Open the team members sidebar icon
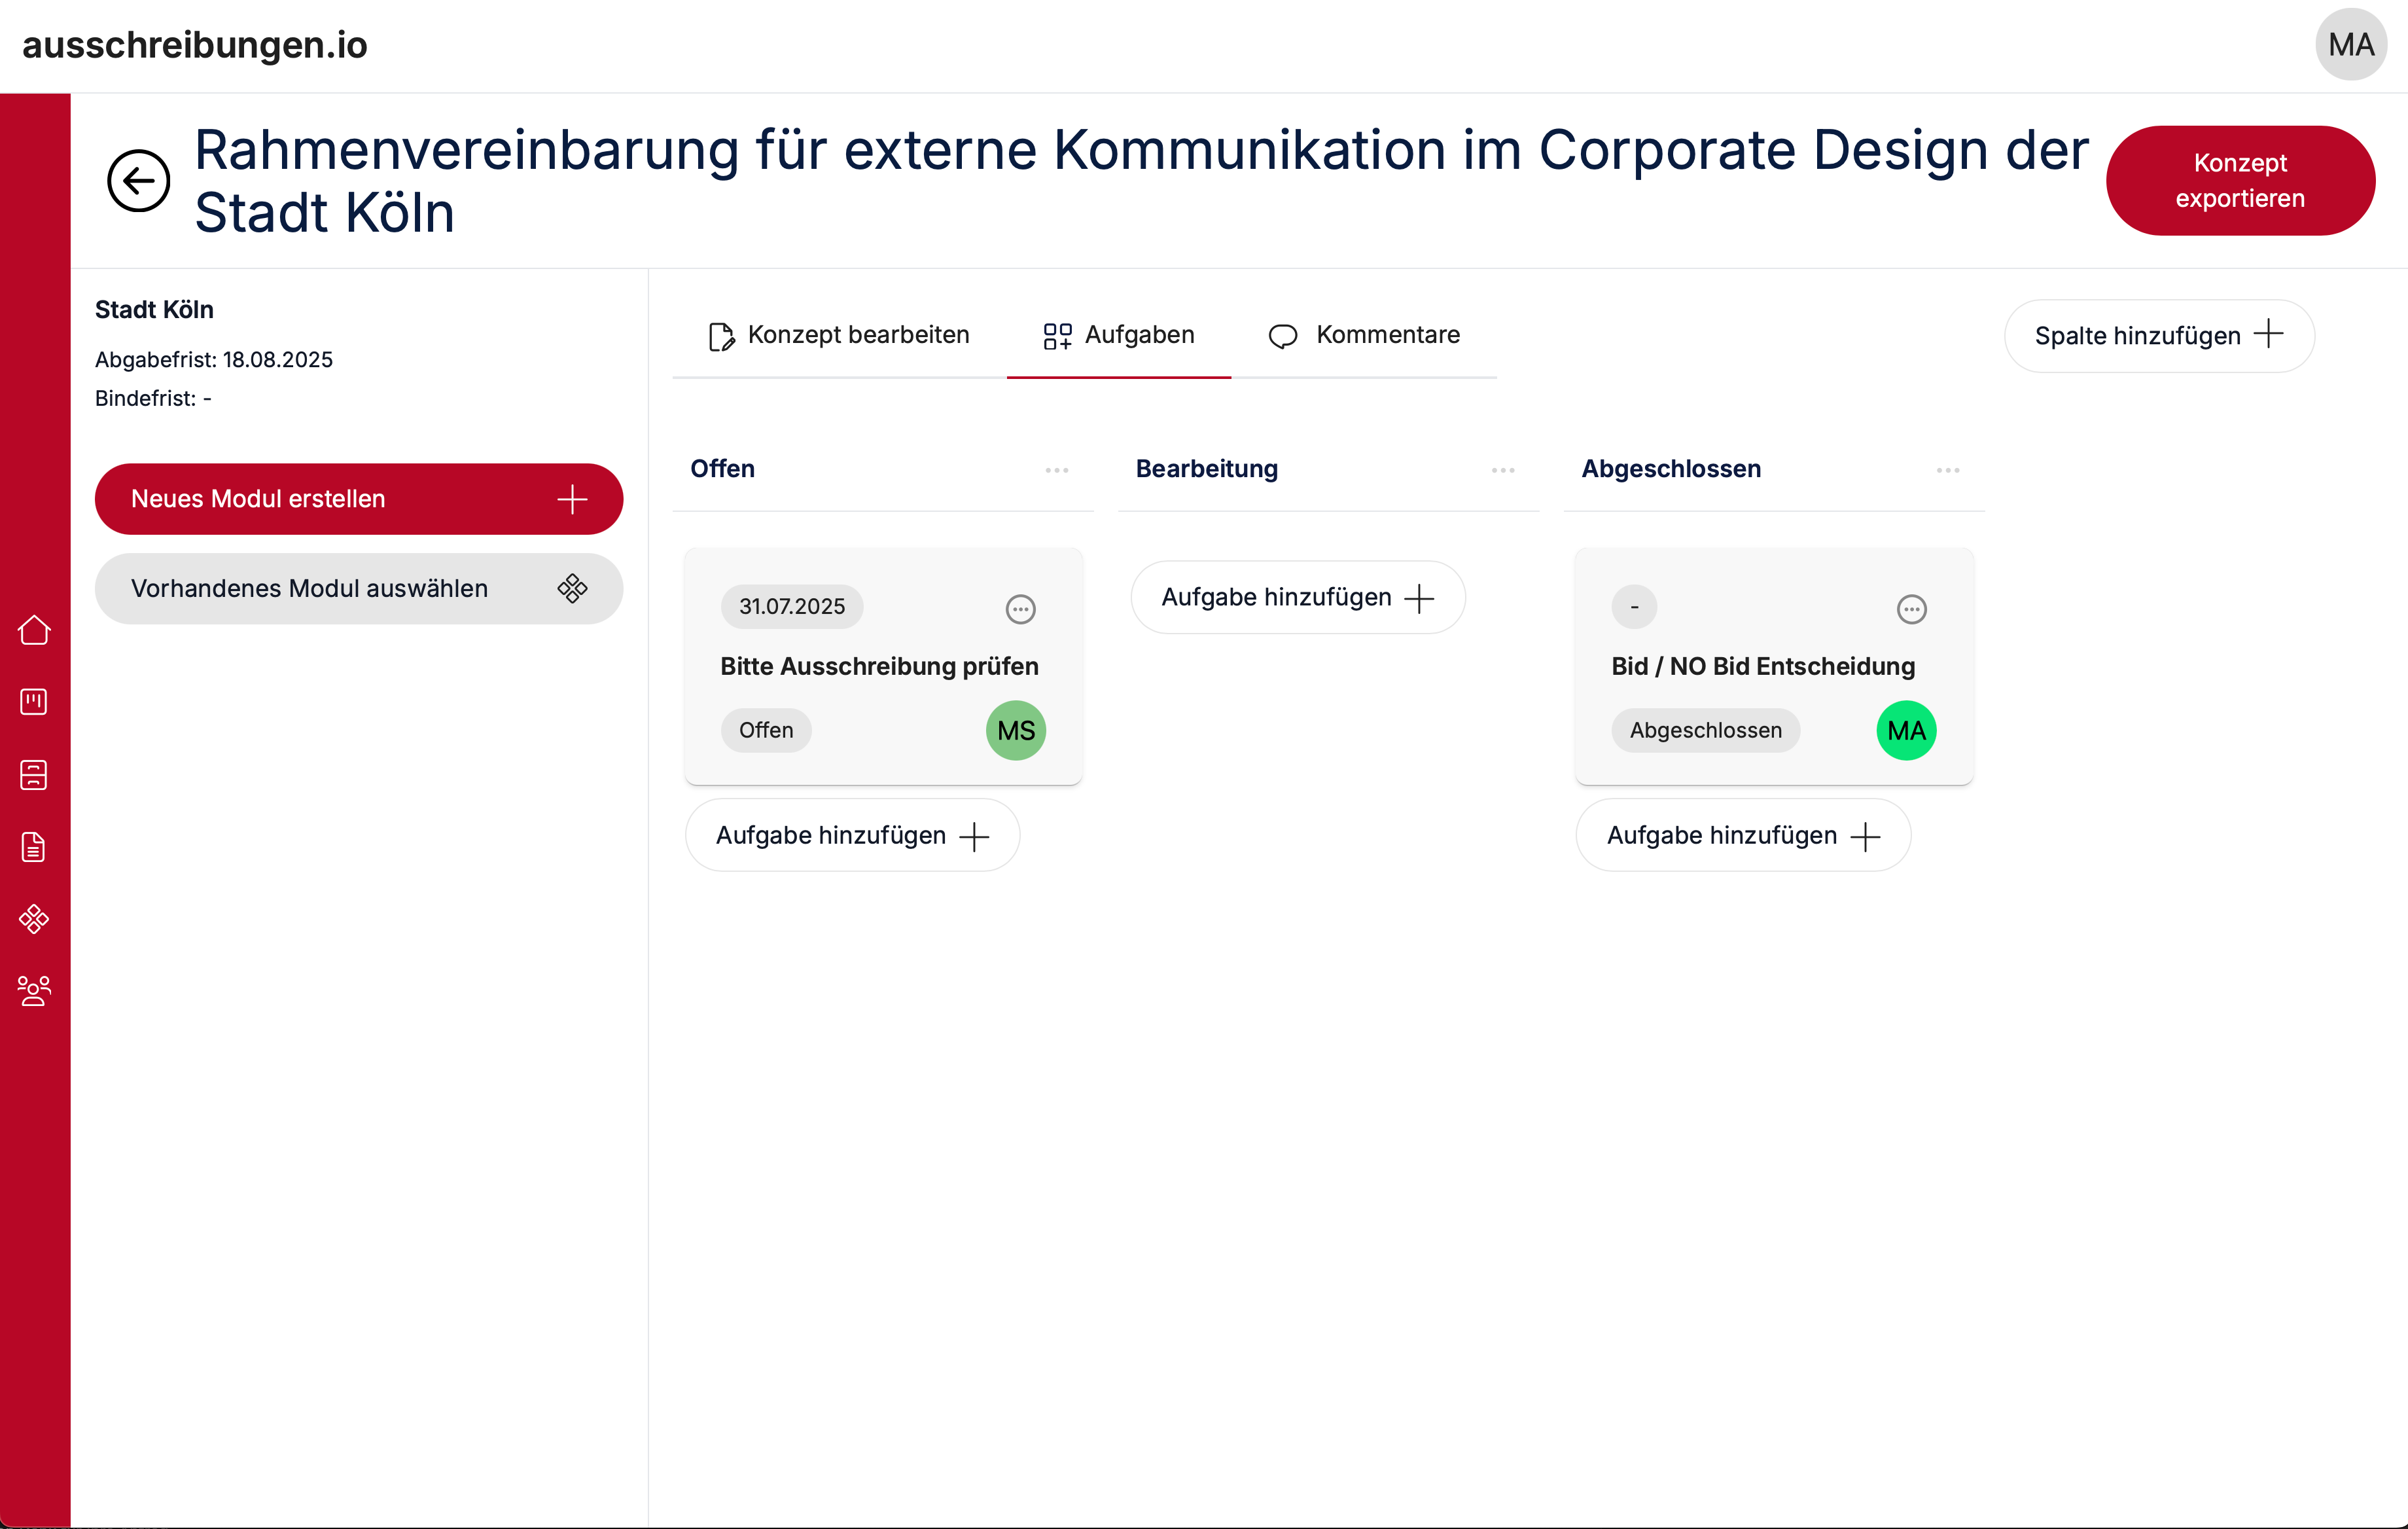Viewport: 2408px width, 1529px height. (34, 991)
